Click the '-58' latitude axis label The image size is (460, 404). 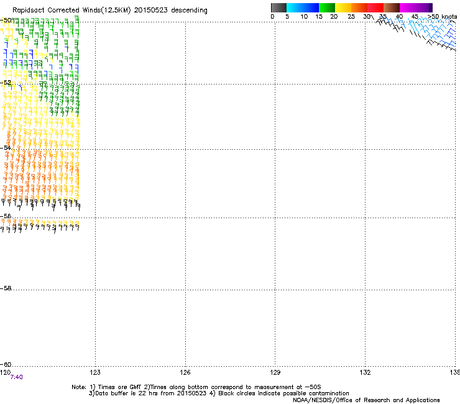[x=6, y=288]
